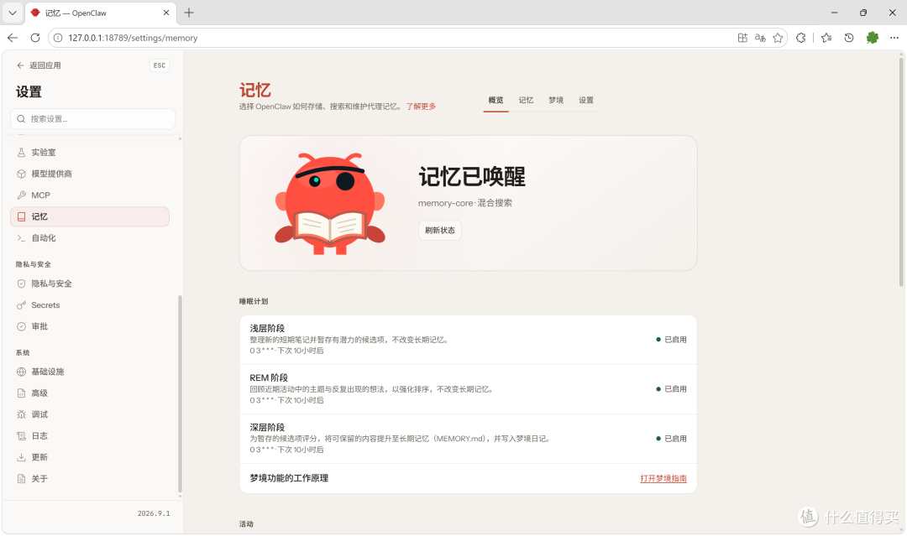
Task: Click the 了解更多 link
Action: tap(421, 107)
